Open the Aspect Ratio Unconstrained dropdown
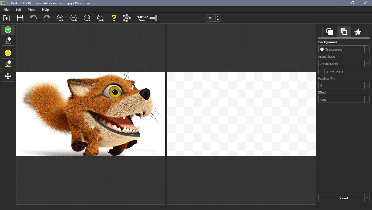This screenshot has width=372, height=210. (344, 64)
